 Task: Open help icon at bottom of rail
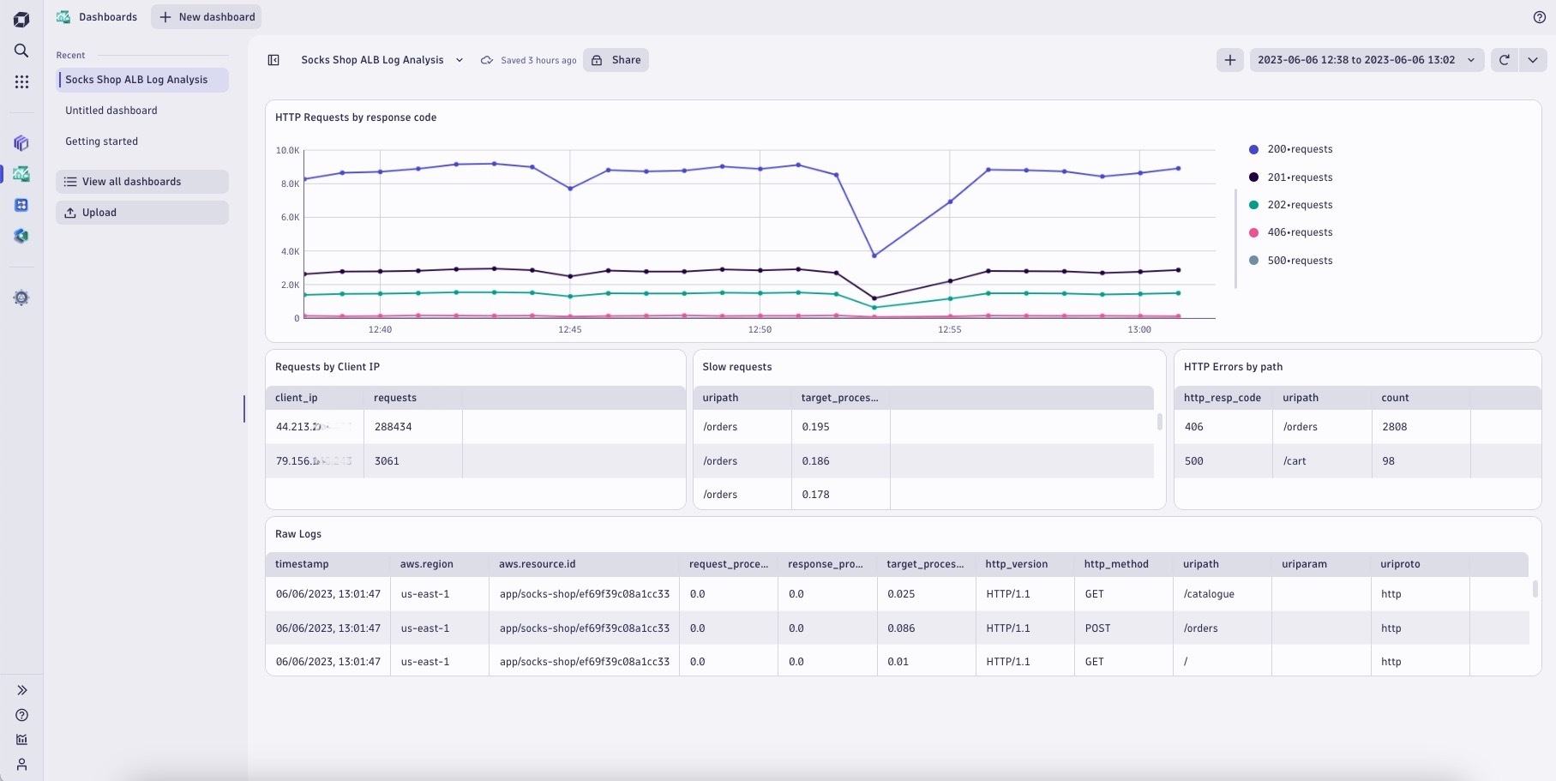click(x=21, y=715)
